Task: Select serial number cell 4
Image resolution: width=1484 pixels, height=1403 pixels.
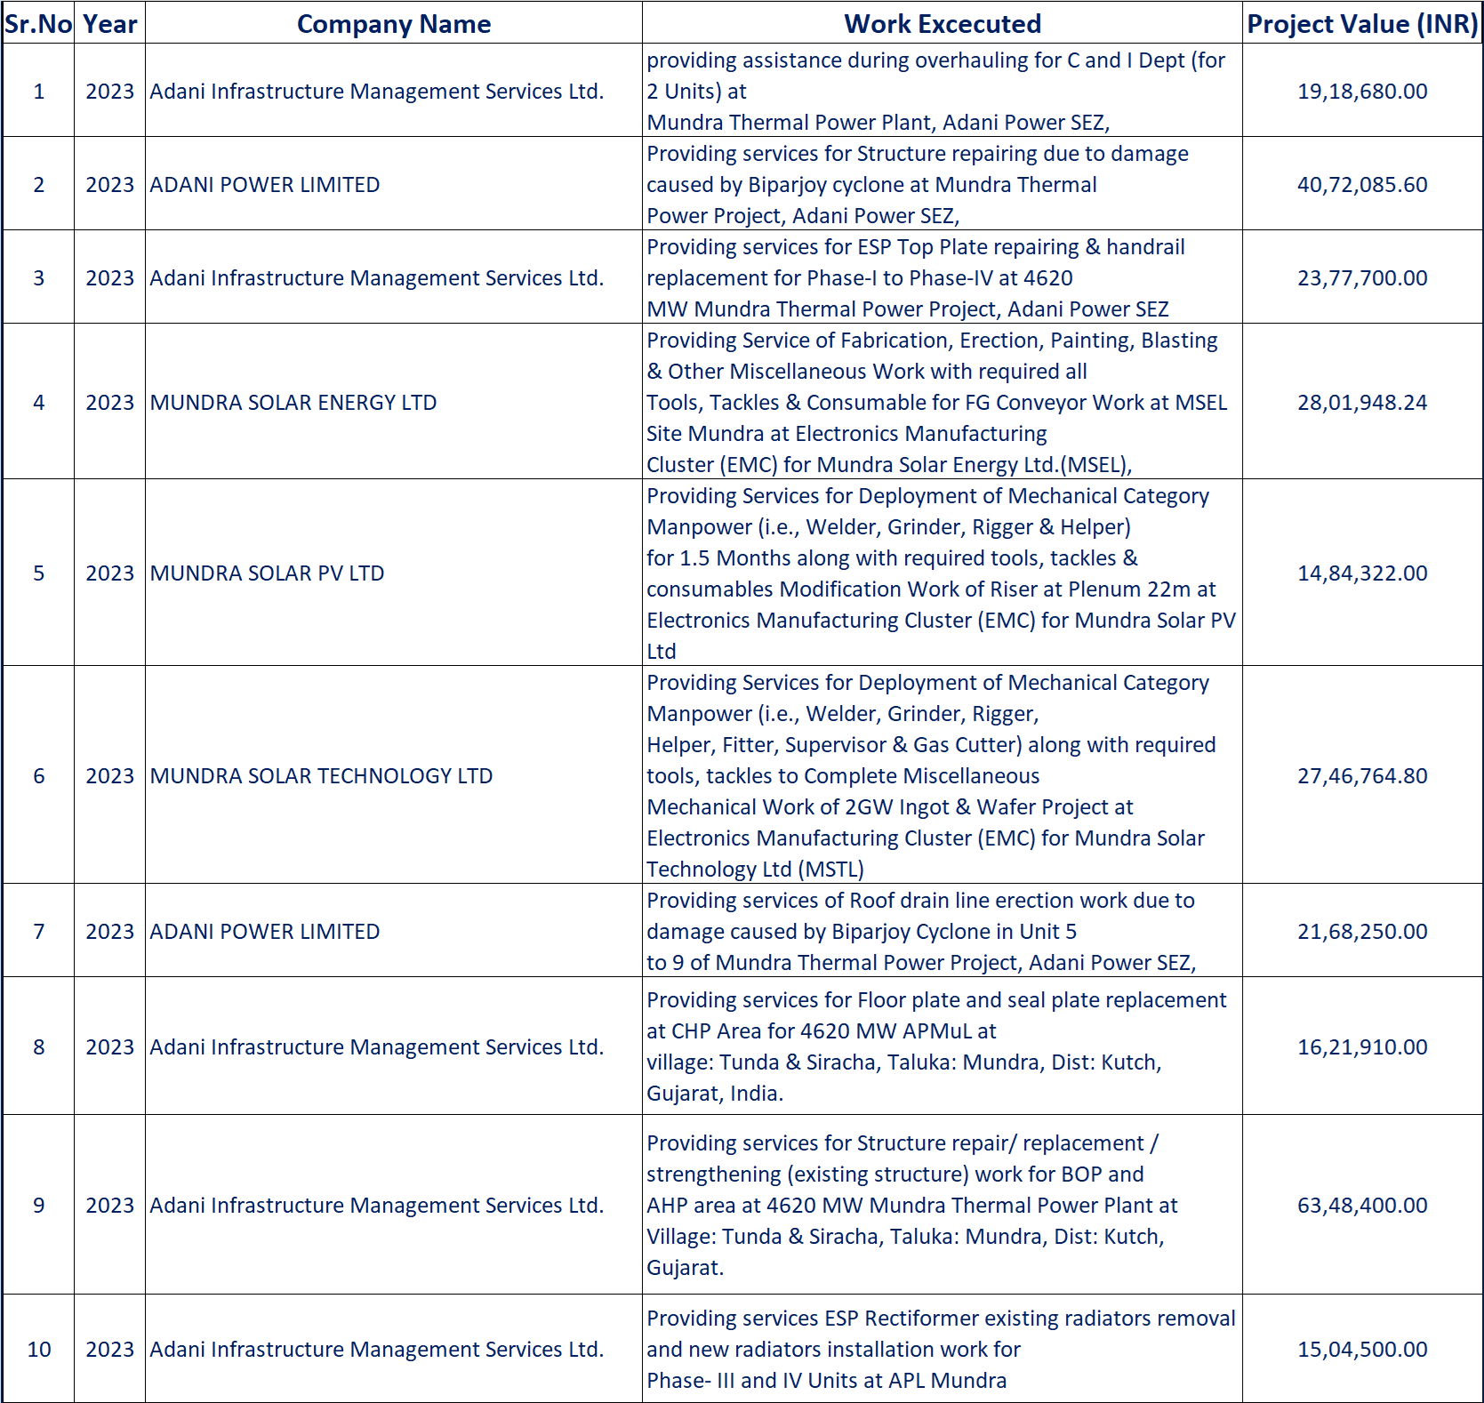Action: coord(38,402)
